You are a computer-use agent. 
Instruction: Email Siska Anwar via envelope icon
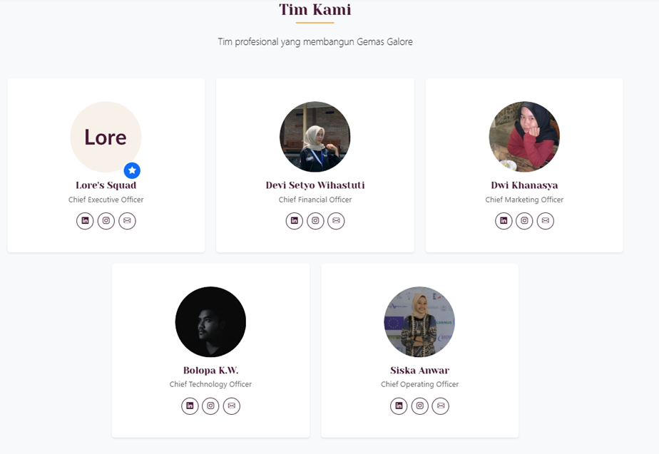(x=441, y=406)
